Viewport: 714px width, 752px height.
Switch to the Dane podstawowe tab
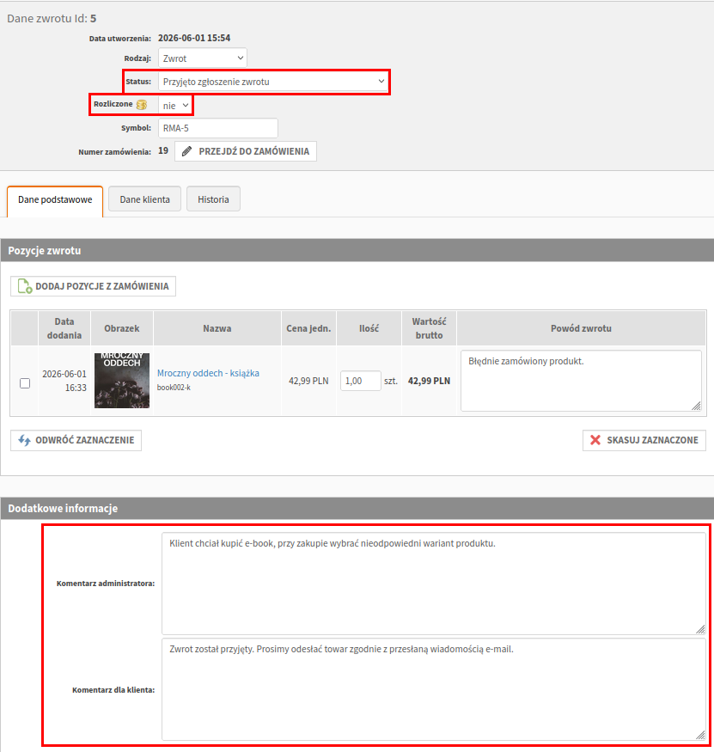coord(55,200)
